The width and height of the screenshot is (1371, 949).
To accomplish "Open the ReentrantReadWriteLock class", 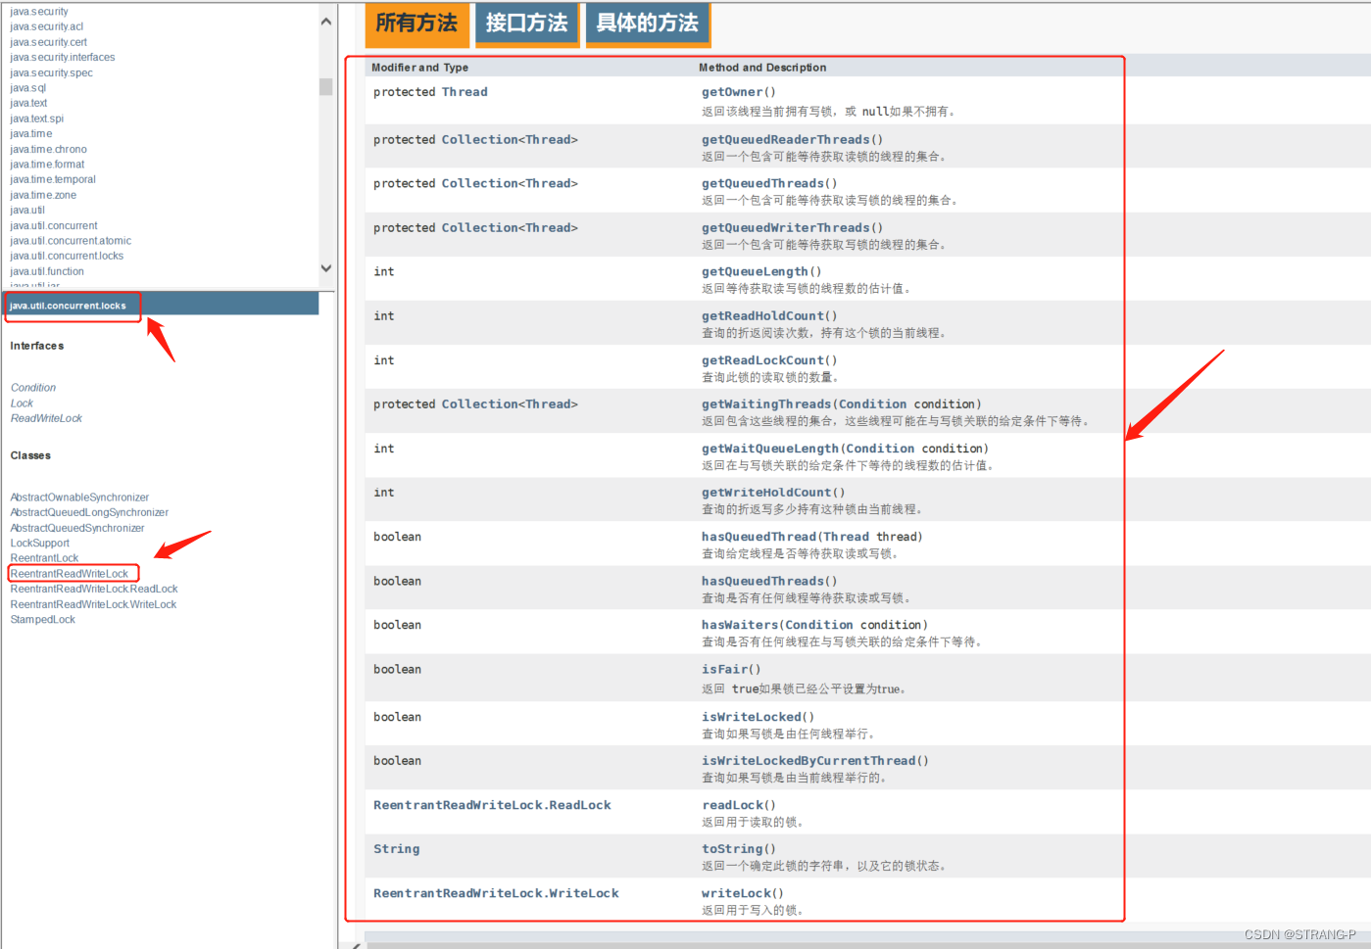I will coord(70,574).
